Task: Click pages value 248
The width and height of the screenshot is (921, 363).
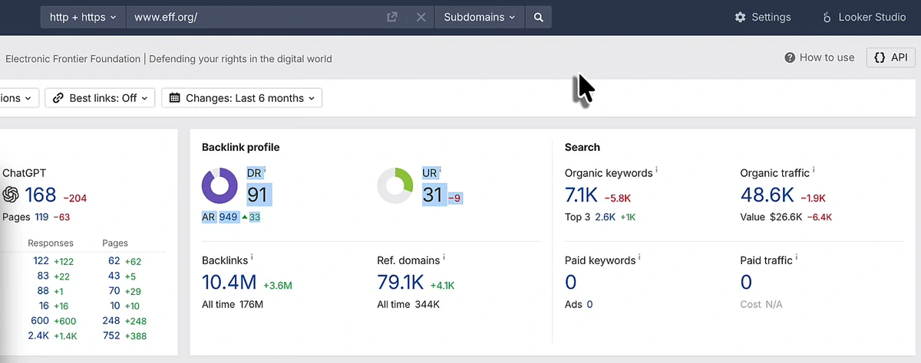Action: [x=111, y=321]
